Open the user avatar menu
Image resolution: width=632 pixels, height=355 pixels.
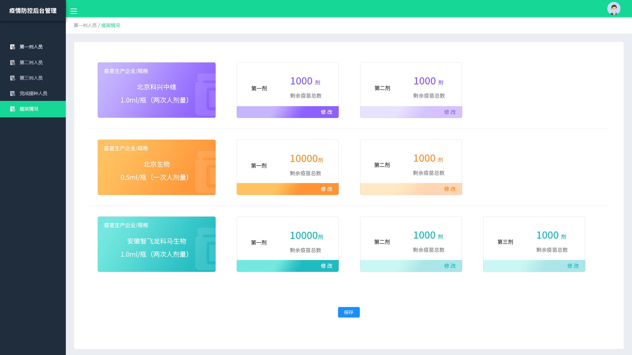(x=614, y=9)
